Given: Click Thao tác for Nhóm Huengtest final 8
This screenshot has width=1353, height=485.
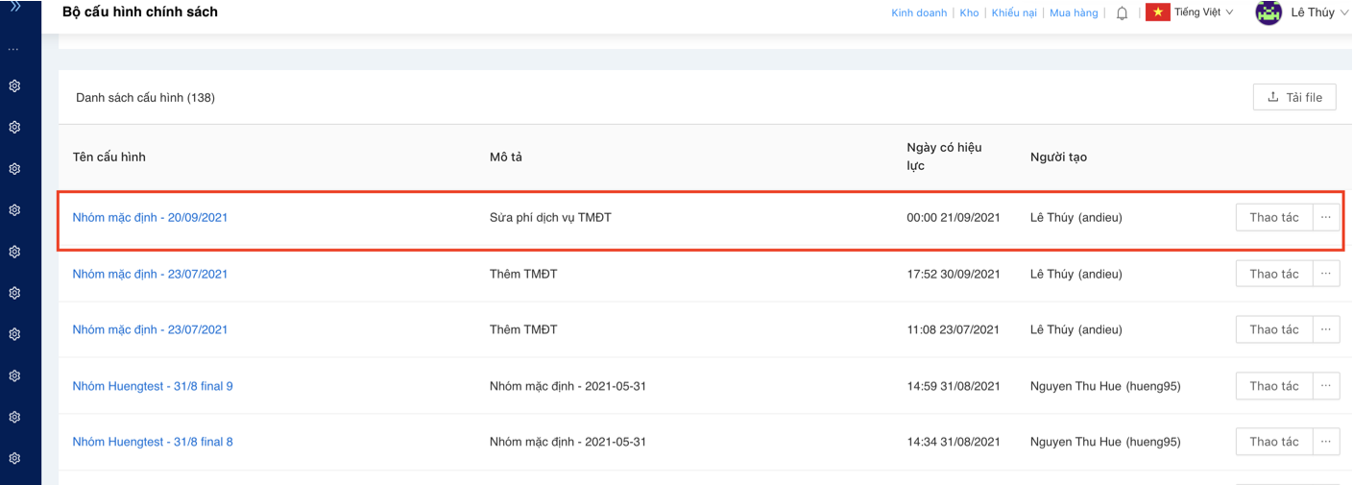Looking at the screenshot, I should 1273,442.
